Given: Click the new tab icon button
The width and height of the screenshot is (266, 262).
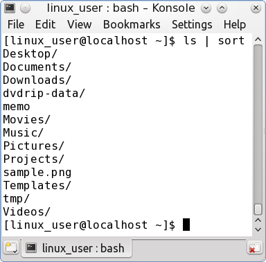Looking at the screenshot, I should tap(11, 247).
